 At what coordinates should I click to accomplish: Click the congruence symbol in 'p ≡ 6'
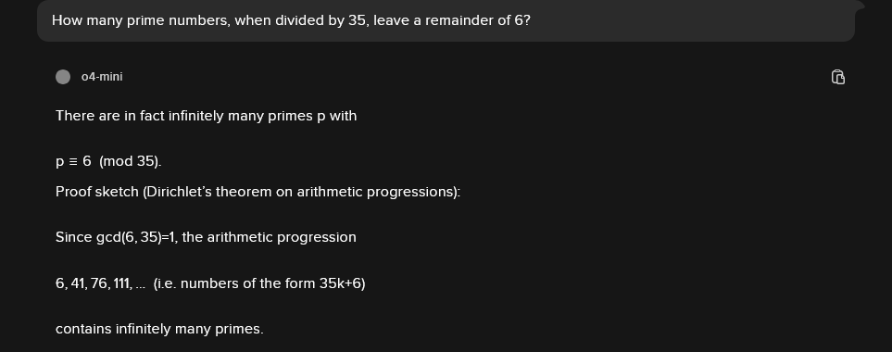73,161
